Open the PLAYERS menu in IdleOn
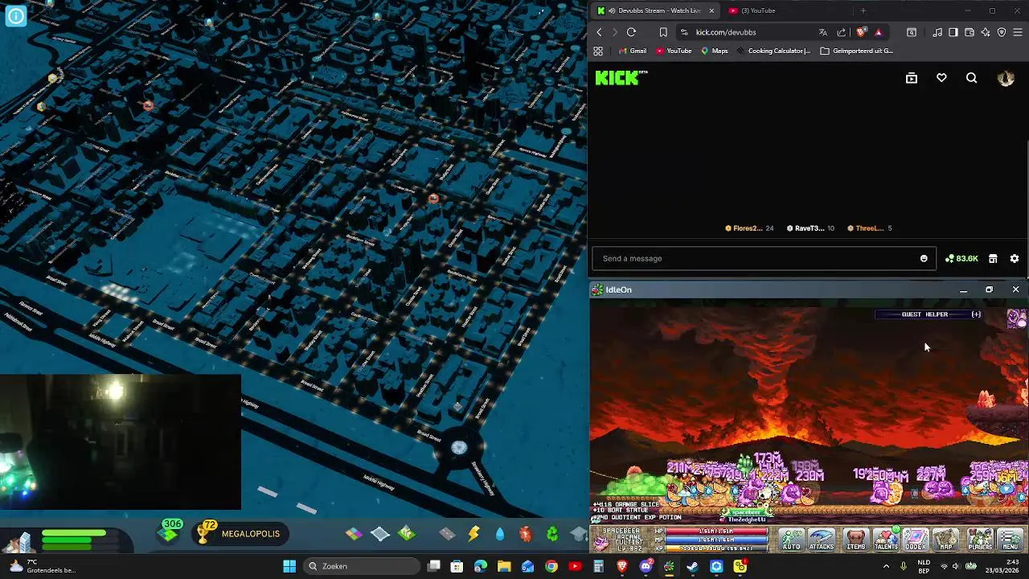This screenshot has width=1029, height=579. point(980,540)
